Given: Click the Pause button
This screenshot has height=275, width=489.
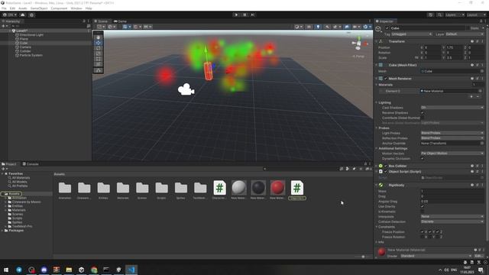Looking at the screenshot, I should (x=244, y=15).
